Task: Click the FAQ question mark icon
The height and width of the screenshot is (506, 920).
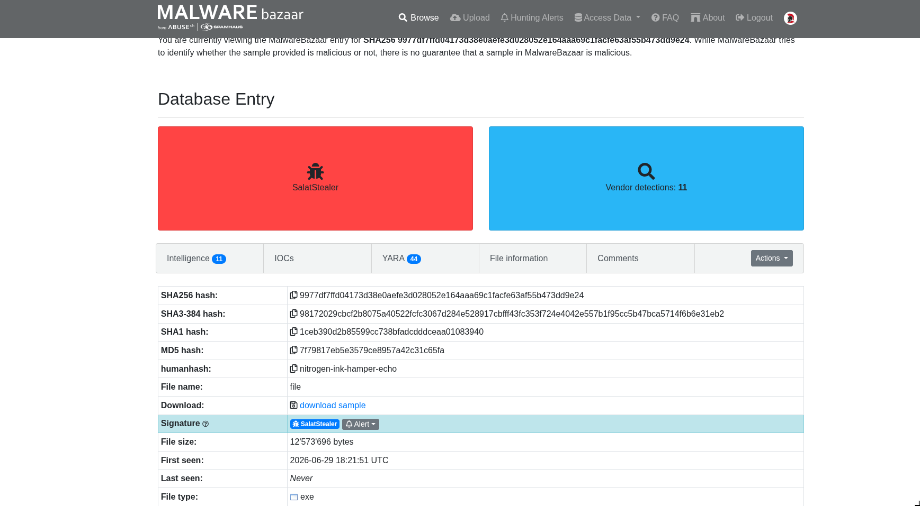Action: (656, 17)
